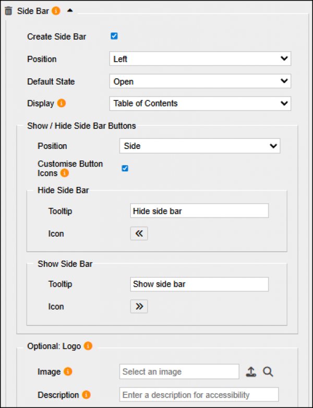
Task: Click the Hide side bar tooltip field
Action: tap(199, 211)
